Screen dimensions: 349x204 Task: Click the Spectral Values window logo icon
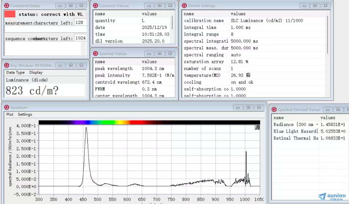(95, 54)
